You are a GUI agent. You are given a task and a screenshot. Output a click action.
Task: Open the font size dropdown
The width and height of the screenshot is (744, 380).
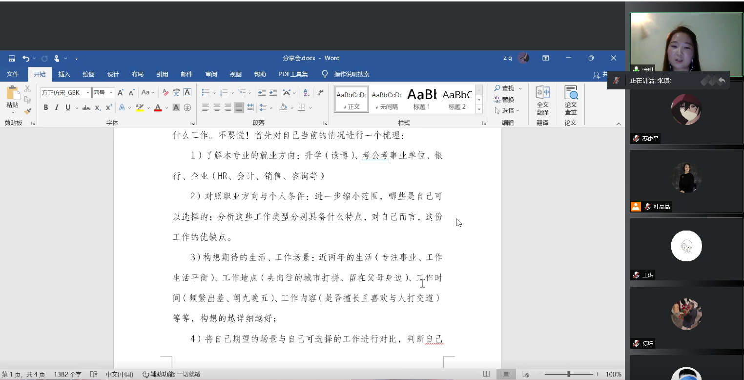tap(111, 92)
